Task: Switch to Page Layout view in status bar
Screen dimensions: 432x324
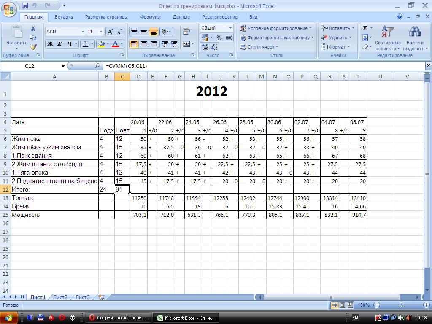Action: tap(343, 305)
